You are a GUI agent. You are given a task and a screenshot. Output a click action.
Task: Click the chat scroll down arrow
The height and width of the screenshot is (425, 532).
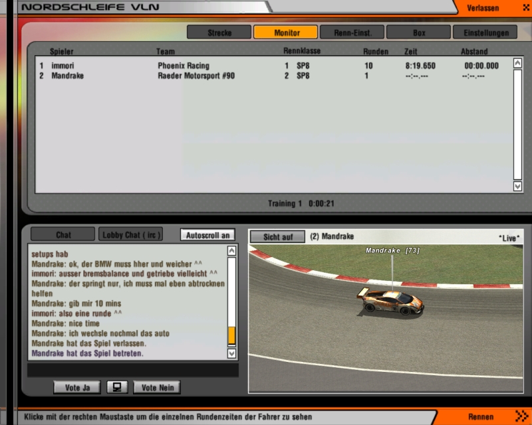click(x=231, y=353)
